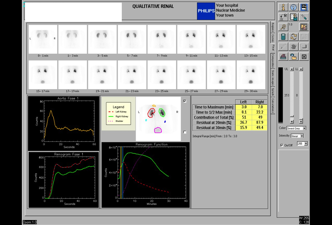
Task: Click the Right Time to Maximum value 7.0
Action: pyautogui.click(x=260, y=107)
